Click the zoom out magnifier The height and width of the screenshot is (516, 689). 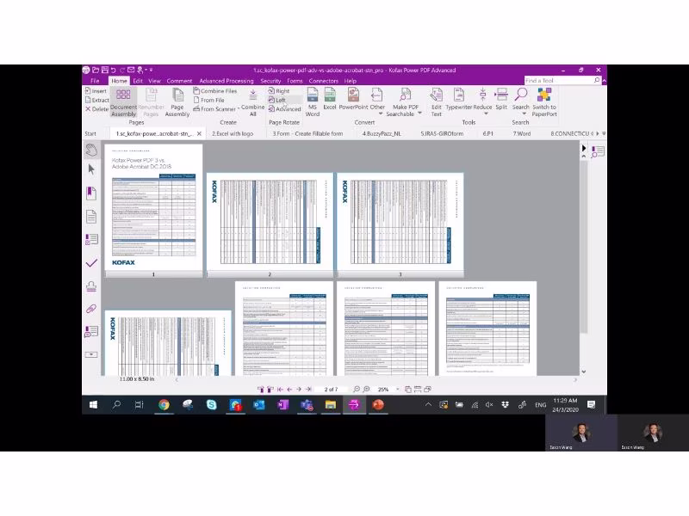point(357,390)
